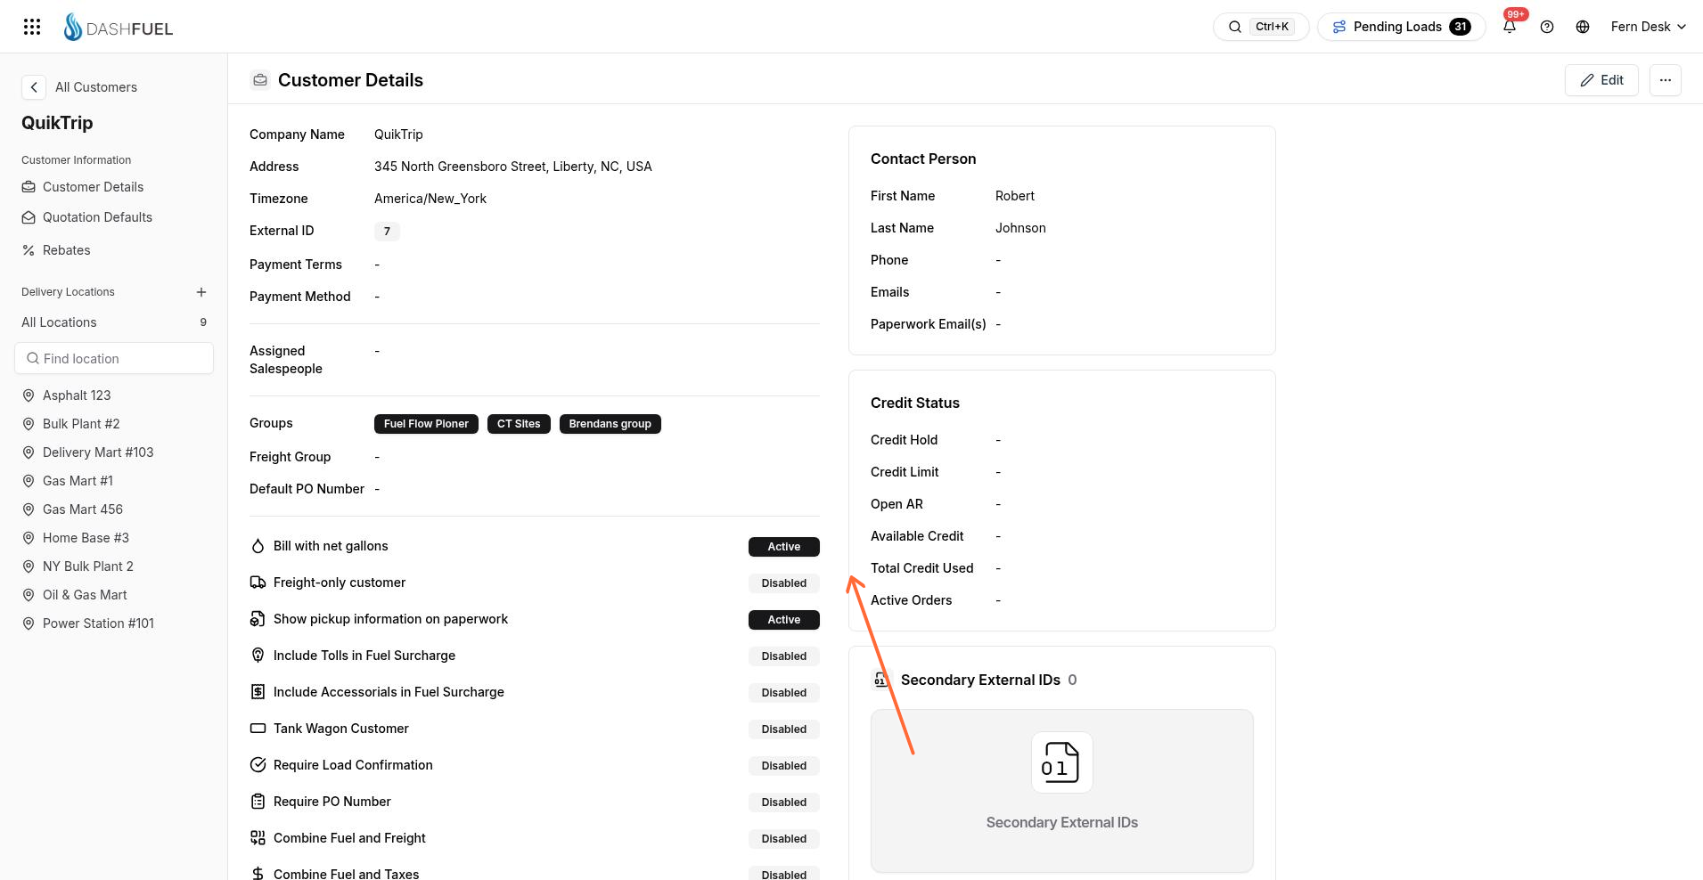Click the Require Load Confirmation check icon
The height and width of the screenshot is (880, 1703).
pyautogui.click(x=258, y=765)
